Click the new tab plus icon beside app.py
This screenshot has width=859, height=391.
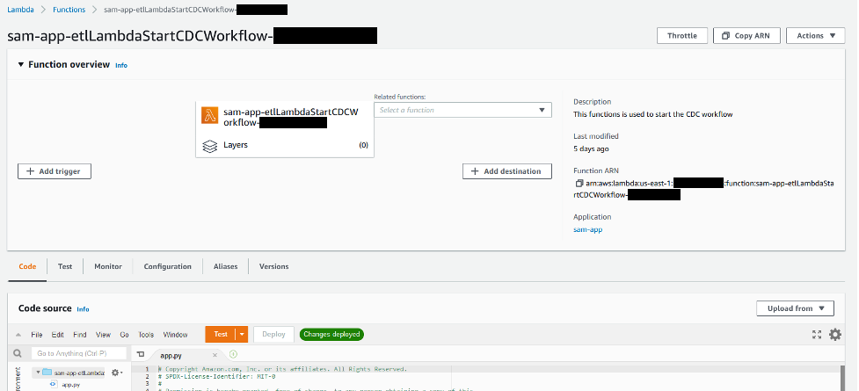(x=233, y=354)
